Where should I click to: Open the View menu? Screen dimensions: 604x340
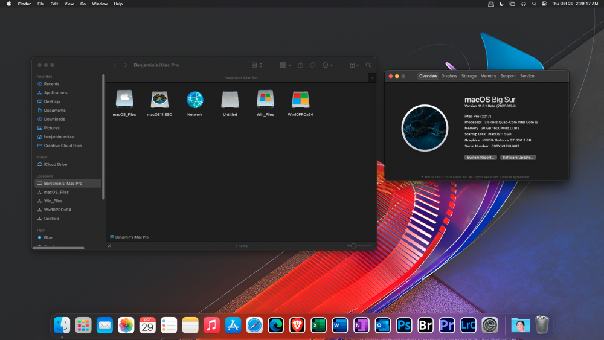(x=69, y=4)
